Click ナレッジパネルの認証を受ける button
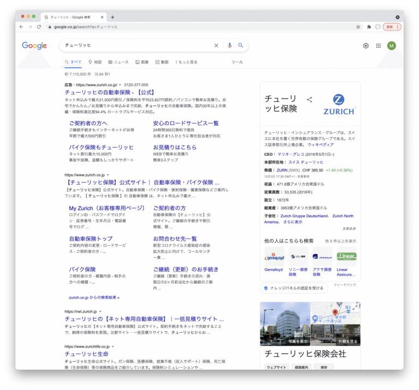Screen dimensions: 419x390 [294, 288]
